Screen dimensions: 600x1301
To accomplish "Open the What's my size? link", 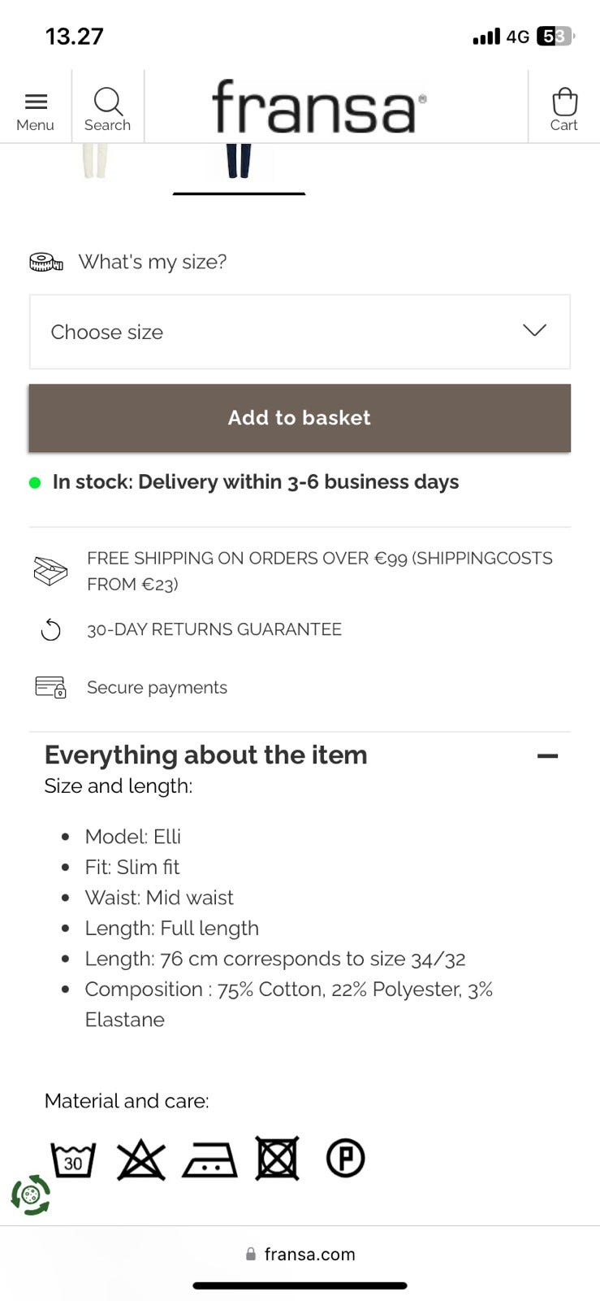I will [x=153, y=262].
